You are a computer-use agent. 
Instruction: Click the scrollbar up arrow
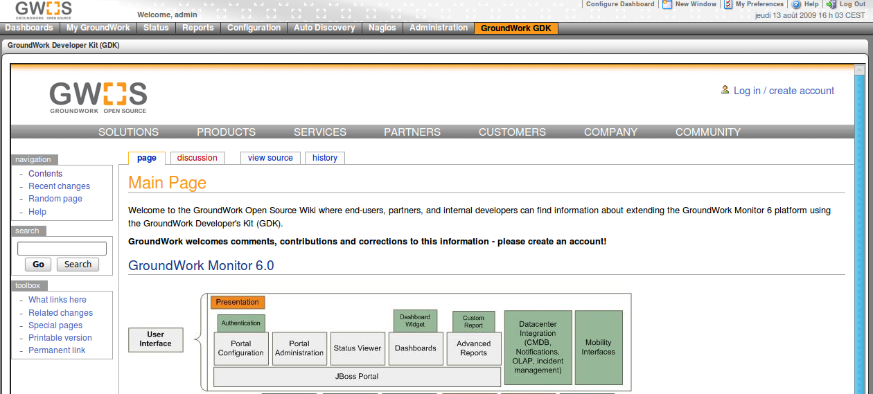click(859, 70)
